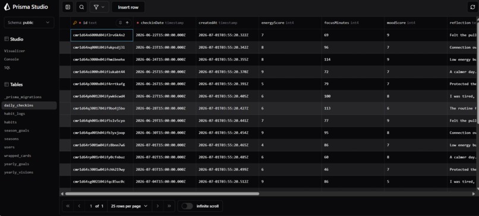Viewport: 479px width, 216px height.
Task: Open the 25 rows per page dropdown
Action: pyautogui.click(x=129, y=206)
